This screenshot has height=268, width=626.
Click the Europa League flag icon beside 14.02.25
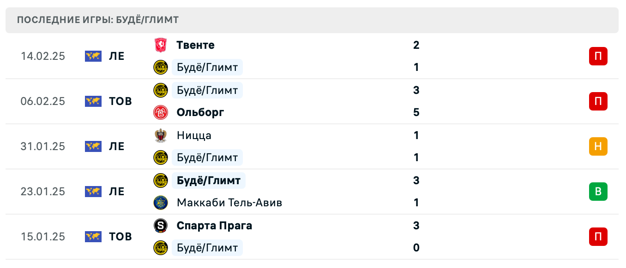93,56
